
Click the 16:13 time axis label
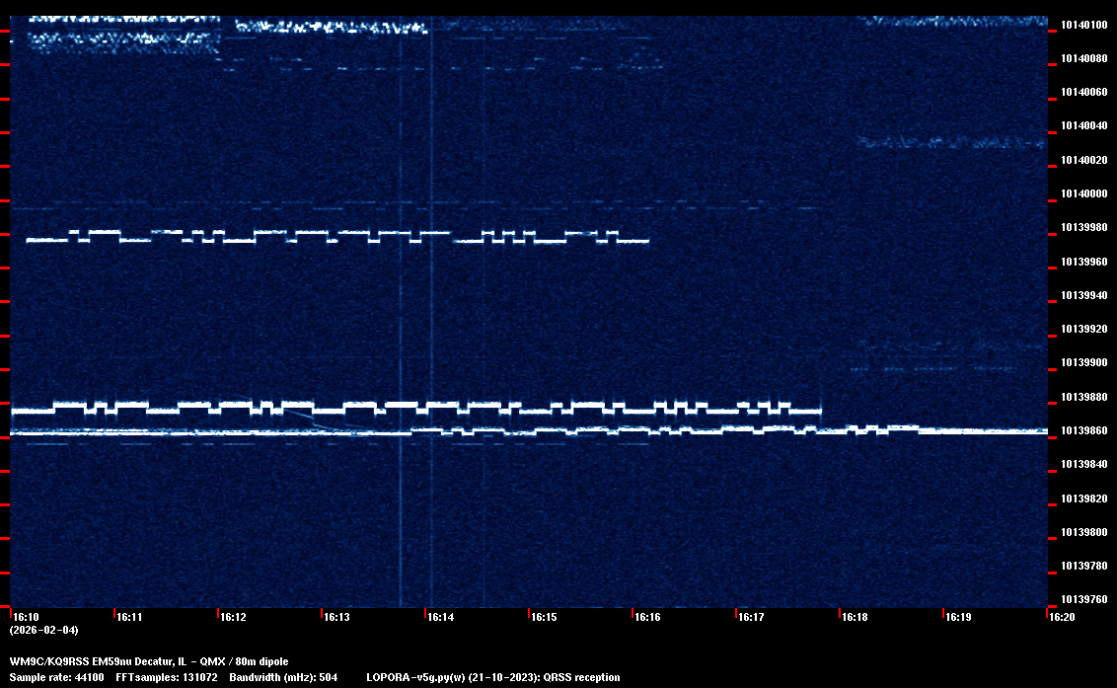pos(336,617)
